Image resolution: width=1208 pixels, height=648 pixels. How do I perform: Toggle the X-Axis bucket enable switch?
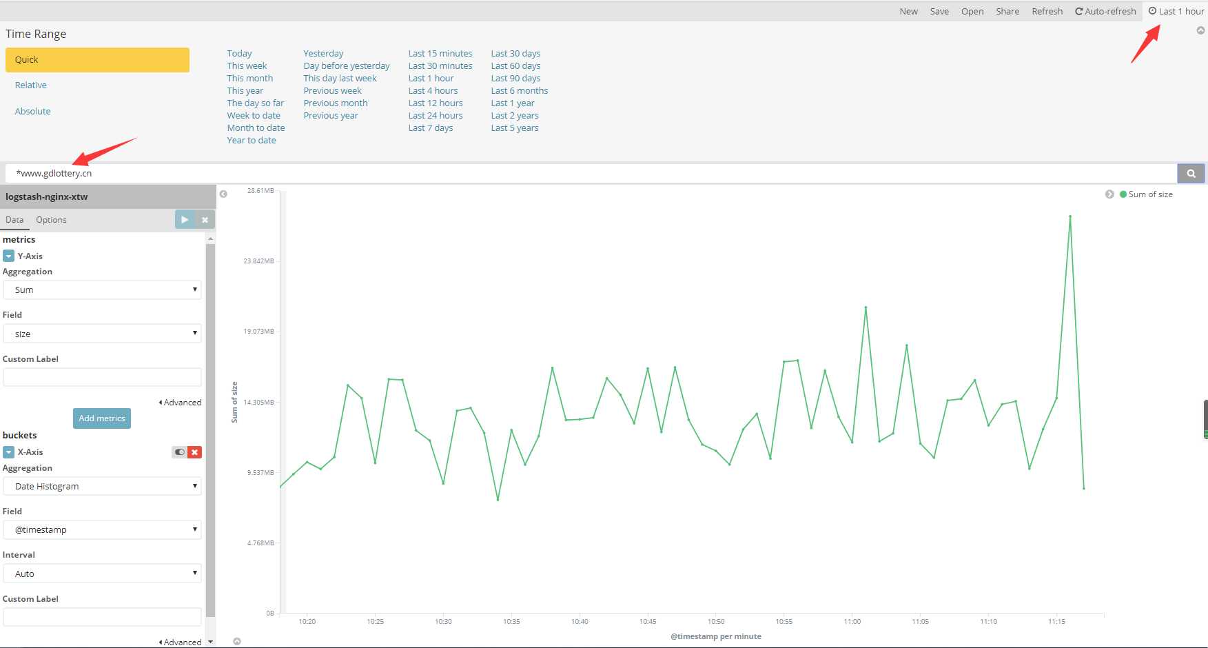pyautogui.click(x=180, y=452)
